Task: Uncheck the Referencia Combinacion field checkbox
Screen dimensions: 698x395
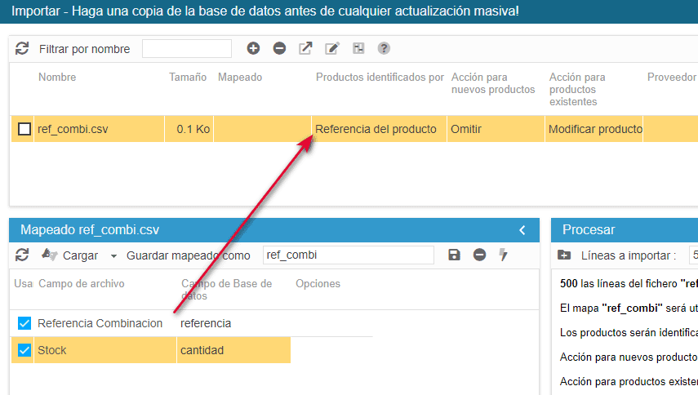Action: 24,323
